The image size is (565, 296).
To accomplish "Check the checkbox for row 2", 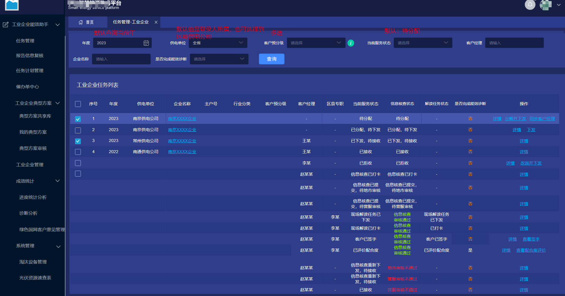I will [x=78, y=130].
